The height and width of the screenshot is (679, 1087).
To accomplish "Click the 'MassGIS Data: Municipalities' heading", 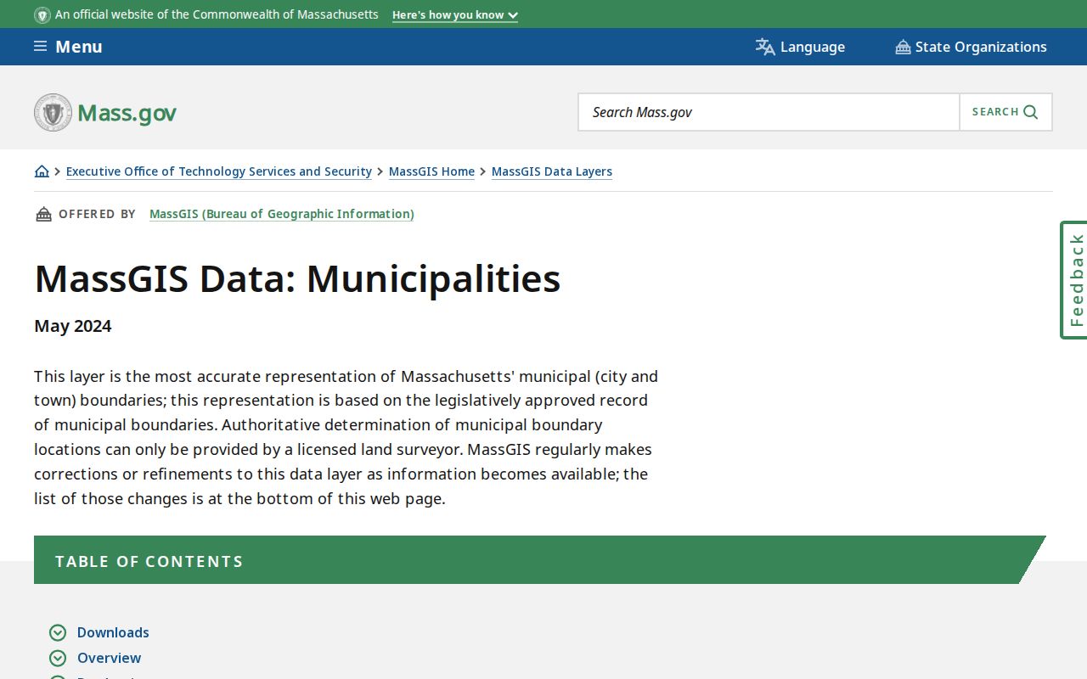I will [x=297, y=278].
